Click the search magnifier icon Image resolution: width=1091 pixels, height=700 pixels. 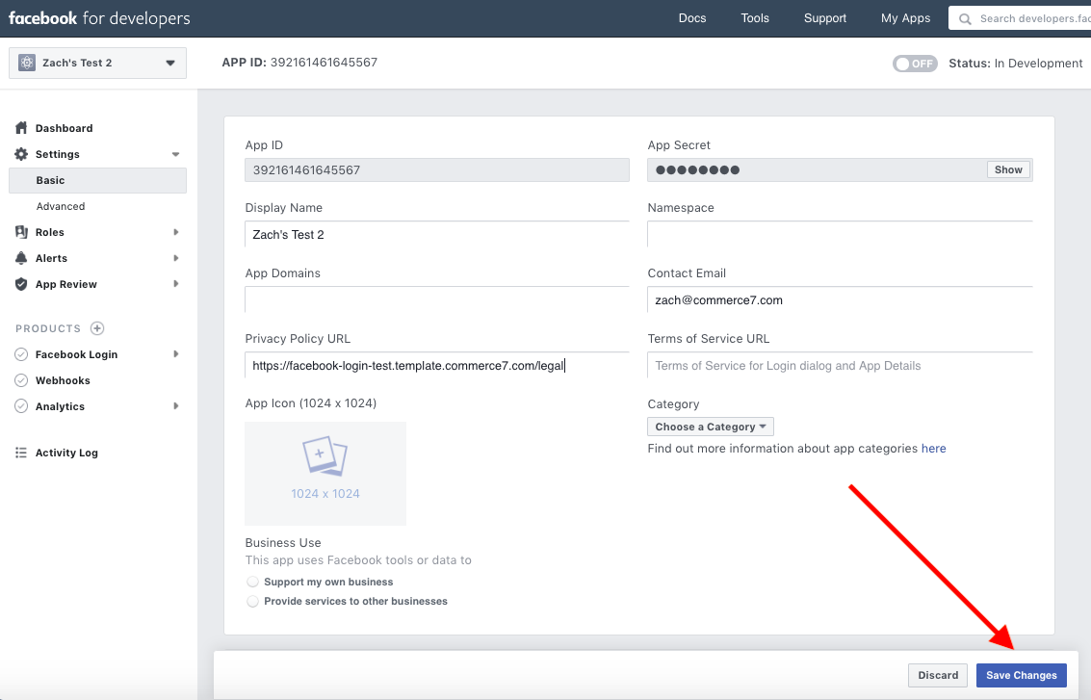pos(965,19)
